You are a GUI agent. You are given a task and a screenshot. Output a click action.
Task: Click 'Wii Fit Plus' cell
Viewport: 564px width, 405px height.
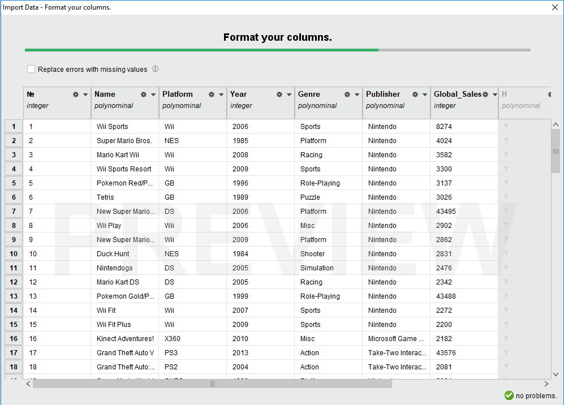125,325
